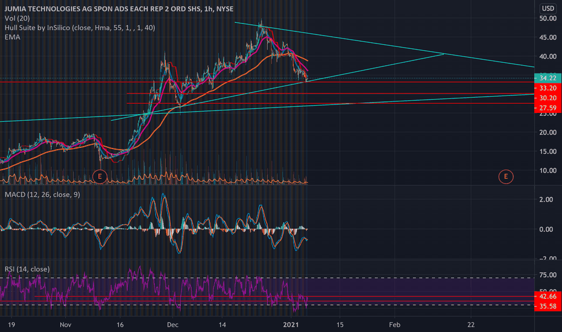Select the RSI (14, close) label
The image size is (562, 332).
27,269
